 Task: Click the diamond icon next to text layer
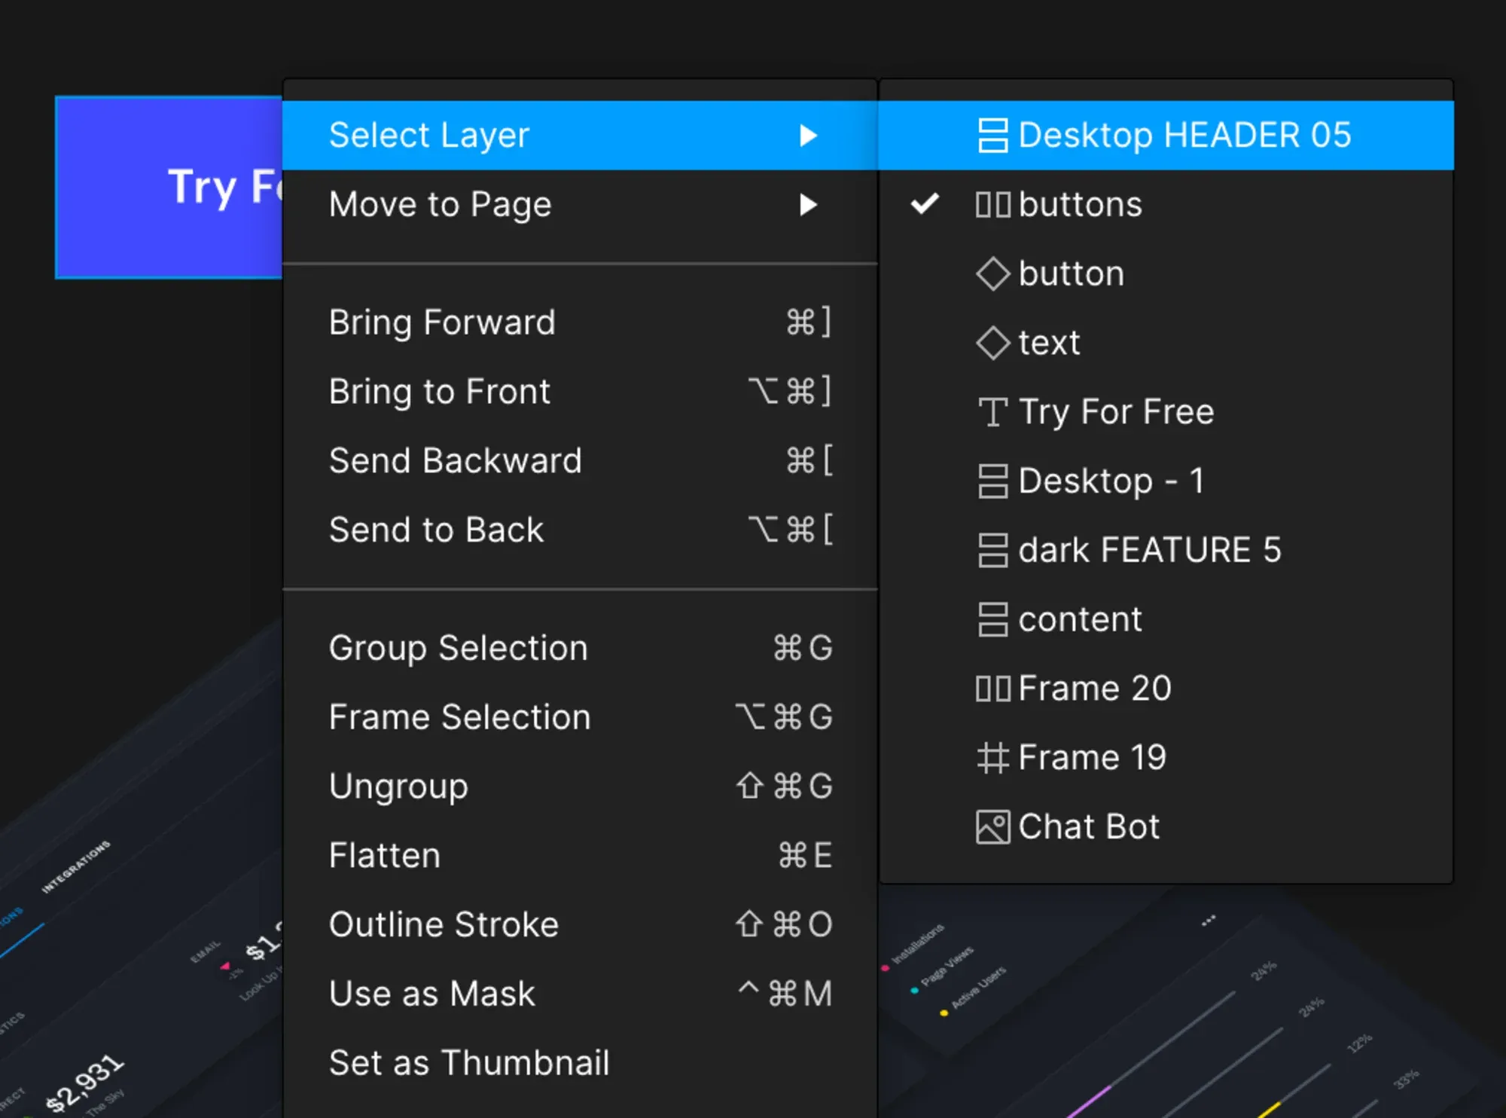pyautogui.click(x=992, y=343)
